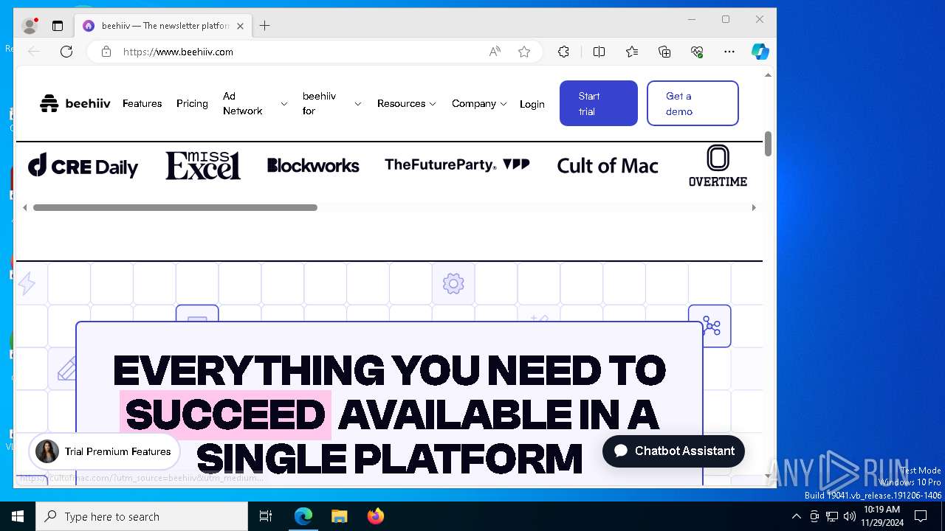Expand the beehiiv for dropdown
This screenshot has width=945, height=531.
tap(331, 103)
